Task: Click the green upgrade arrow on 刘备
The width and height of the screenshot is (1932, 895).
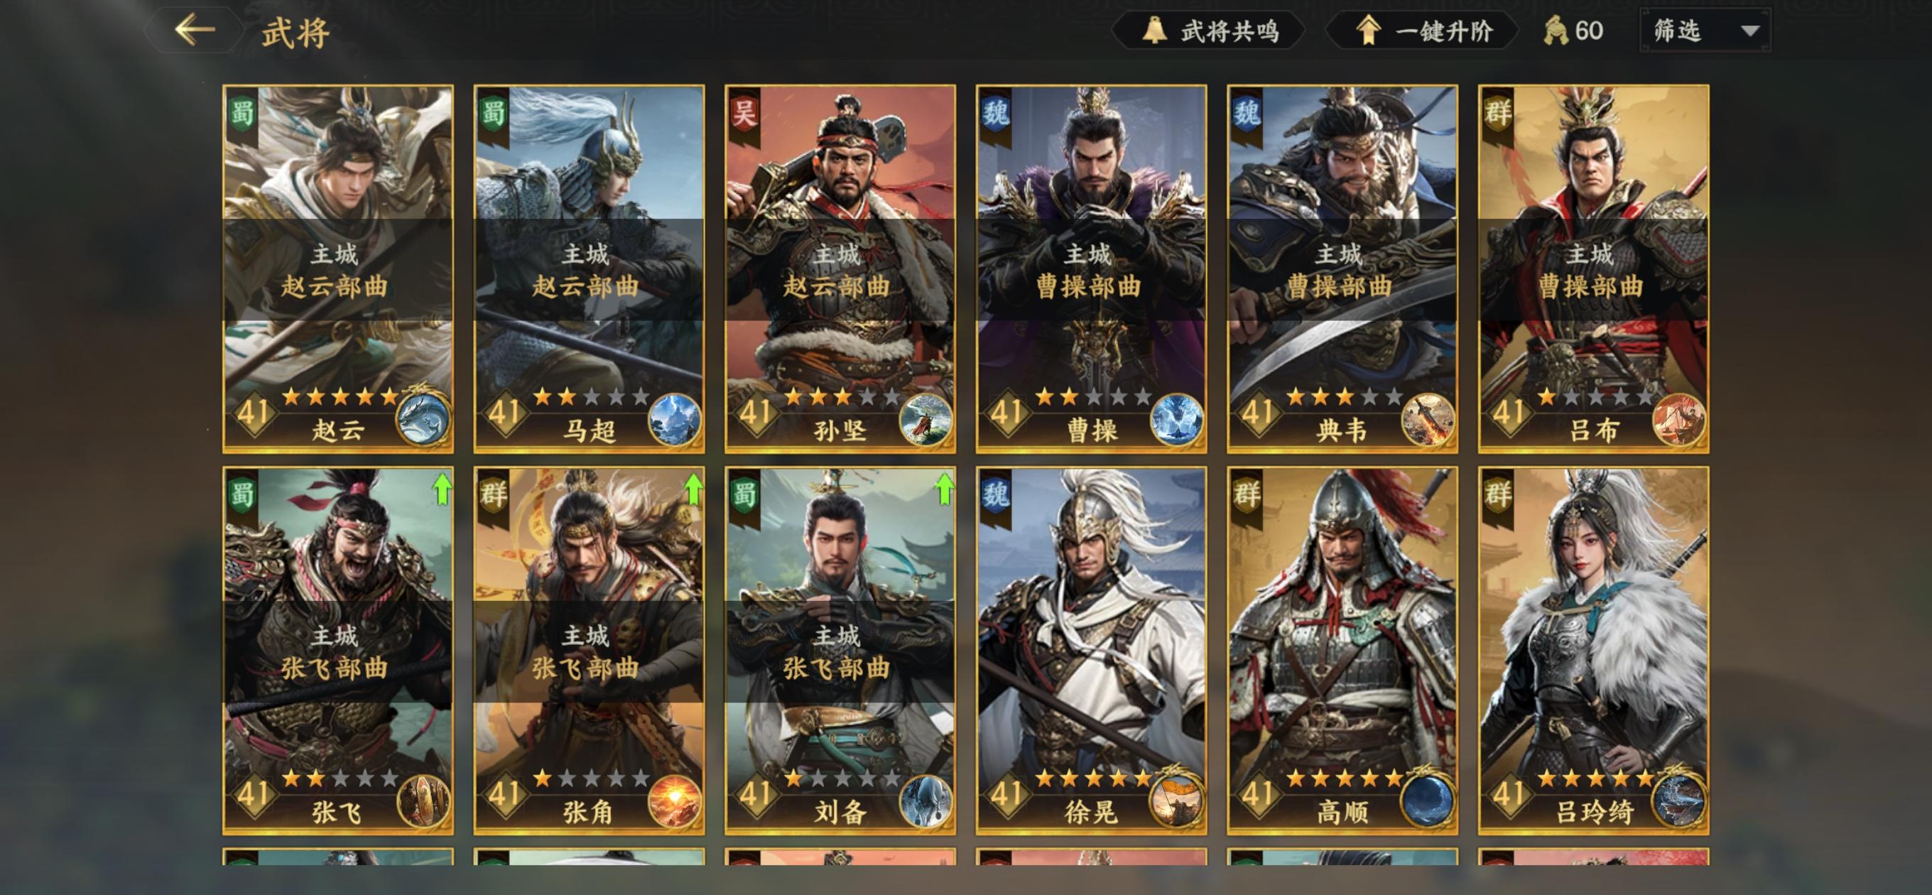Action: click(x=944, y=489)
